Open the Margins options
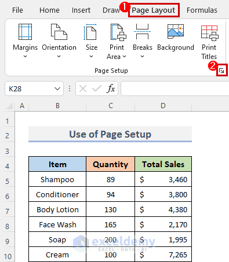This screenshot has height=262, width=229. tap(25, 41)
